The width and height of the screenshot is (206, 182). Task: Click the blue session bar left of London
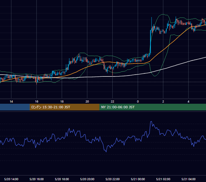pyautogui.click(x=15, y=107)
